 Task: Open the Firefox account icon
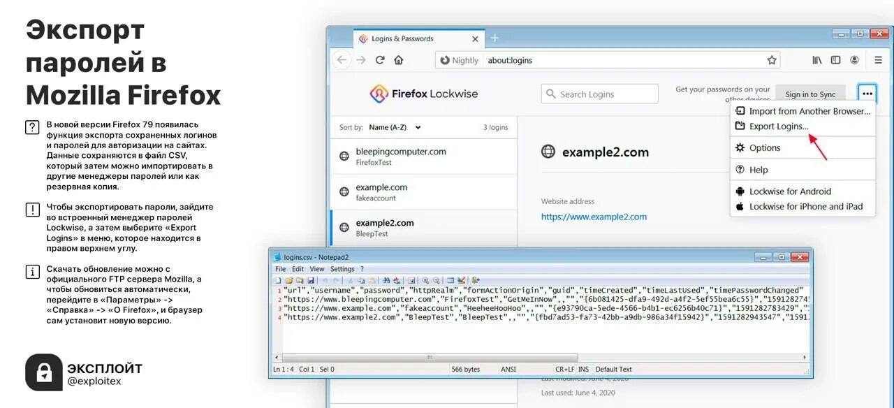tap(854, 60)
